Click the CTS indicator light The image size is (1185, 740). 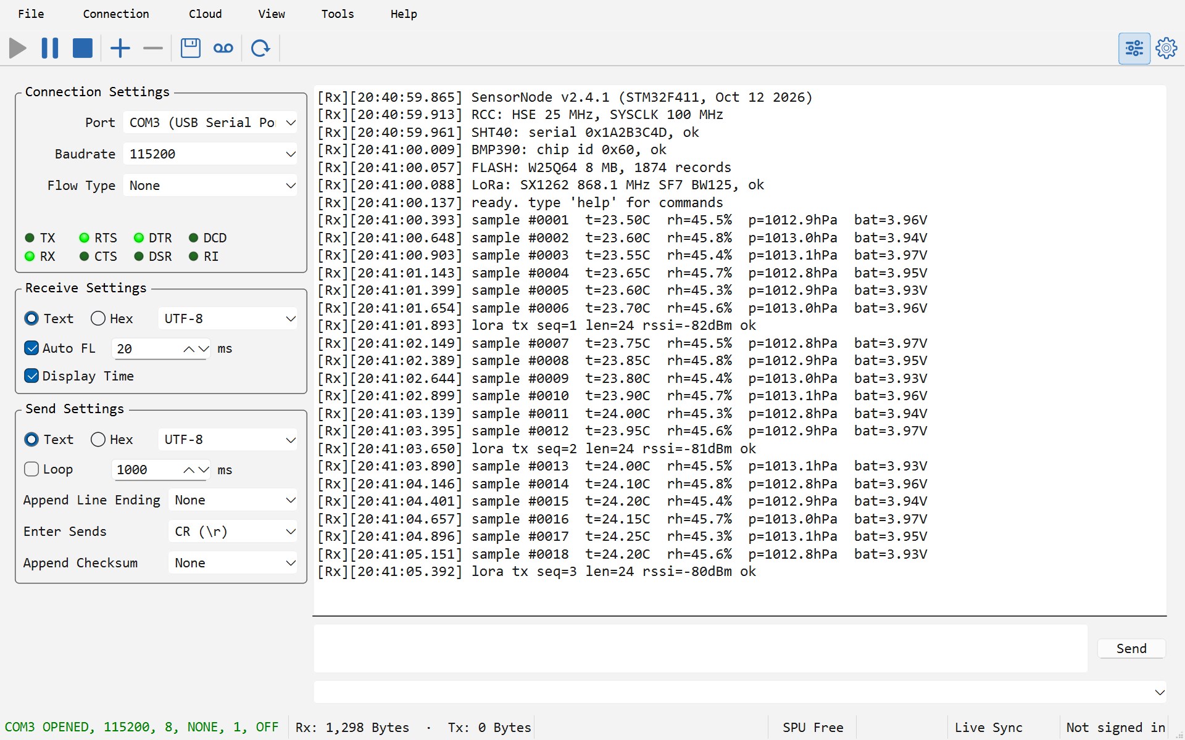tap(85, 257)
